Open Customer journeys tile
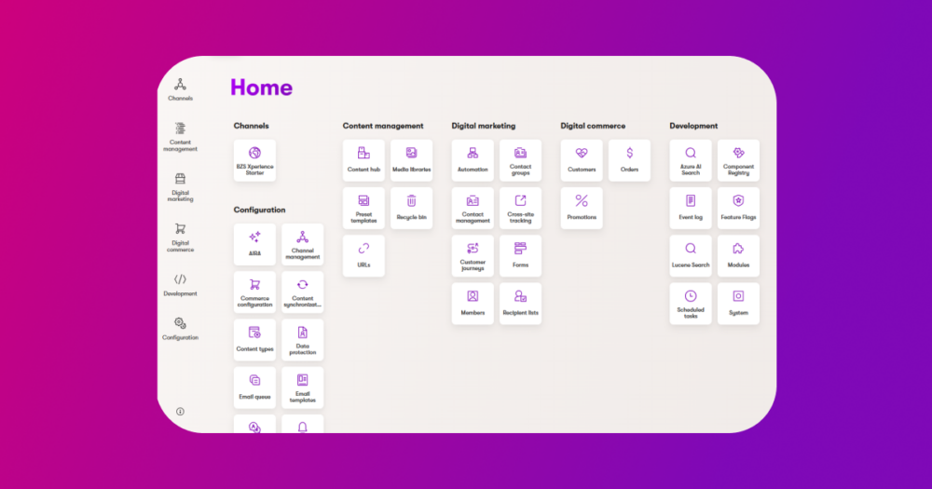 click(x=473, y=255)
